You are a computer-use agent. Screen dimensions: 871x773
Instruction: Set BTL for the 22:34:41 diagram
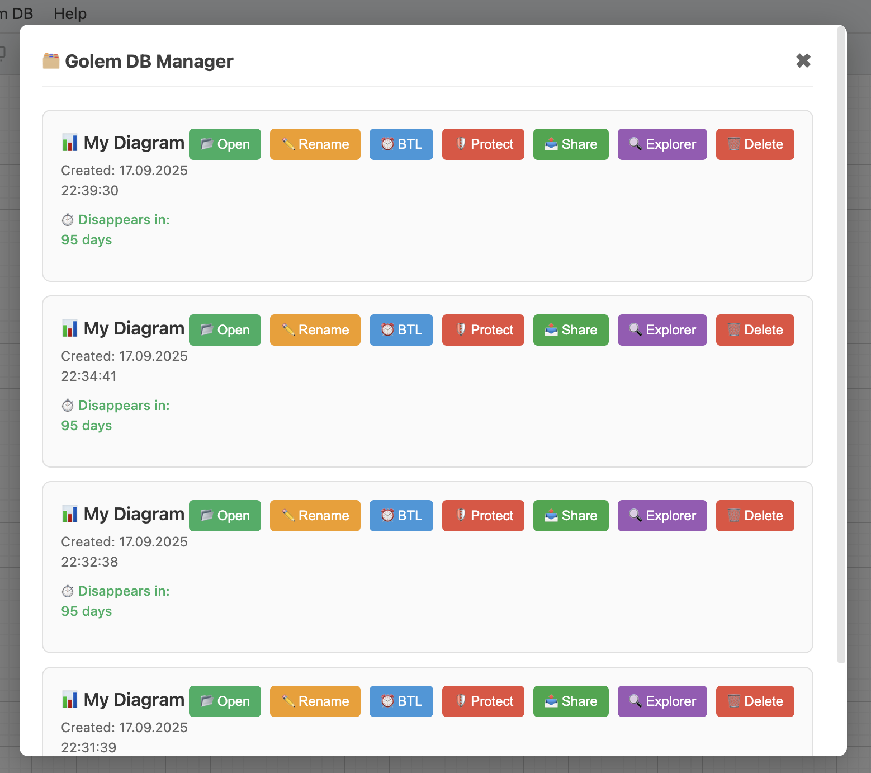pos(401,330)
